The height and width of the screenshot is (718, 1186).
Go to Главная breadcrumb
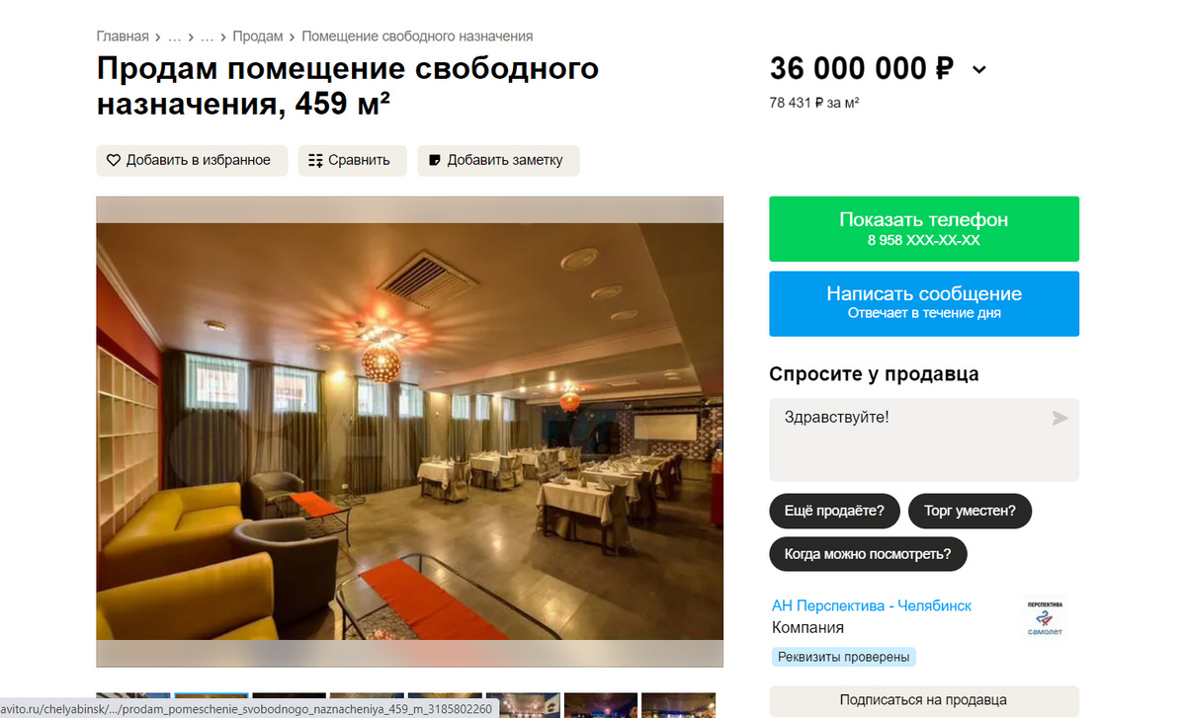coord(123,37)
